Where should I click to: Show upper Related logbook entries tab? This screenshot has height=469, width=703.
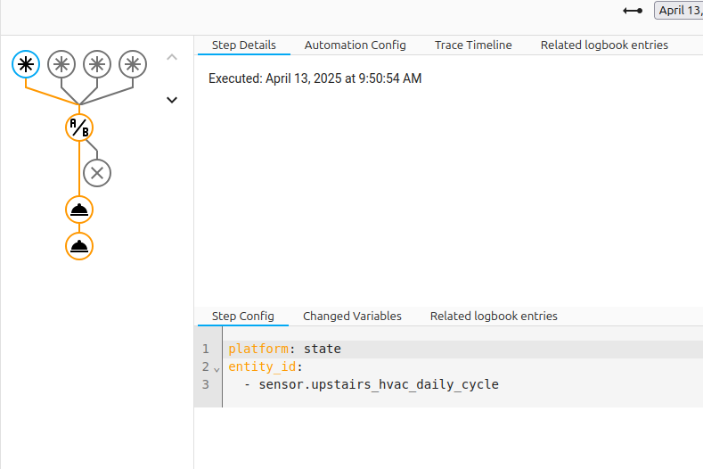click(x=604, y=45)
